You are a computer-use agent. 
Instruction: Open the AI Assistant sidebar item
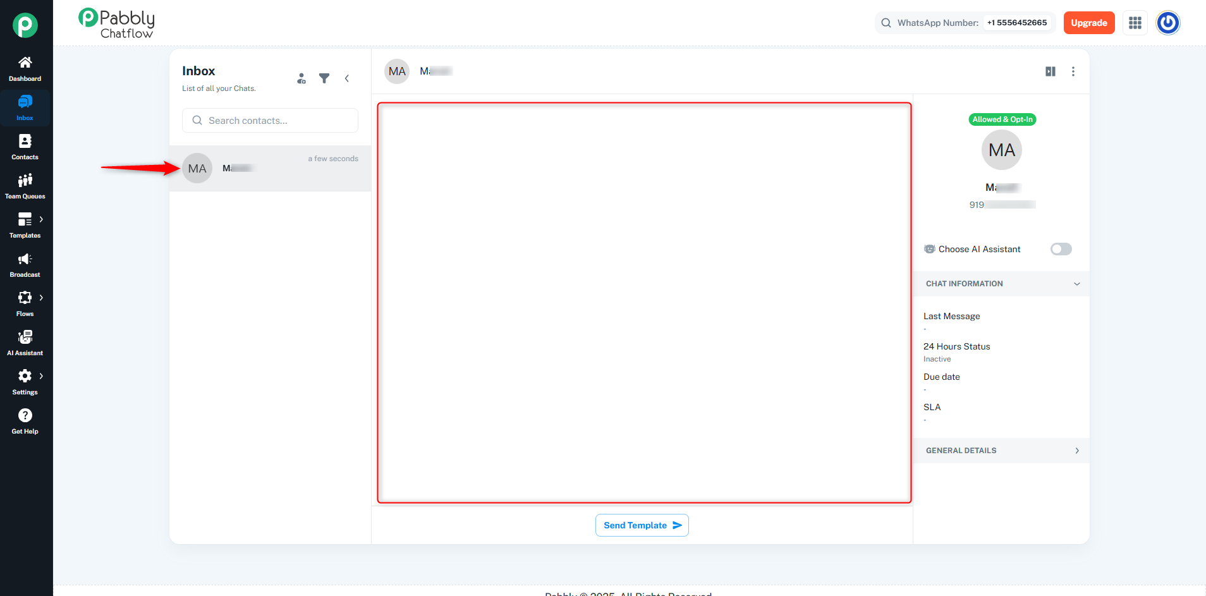pos(25,343)
